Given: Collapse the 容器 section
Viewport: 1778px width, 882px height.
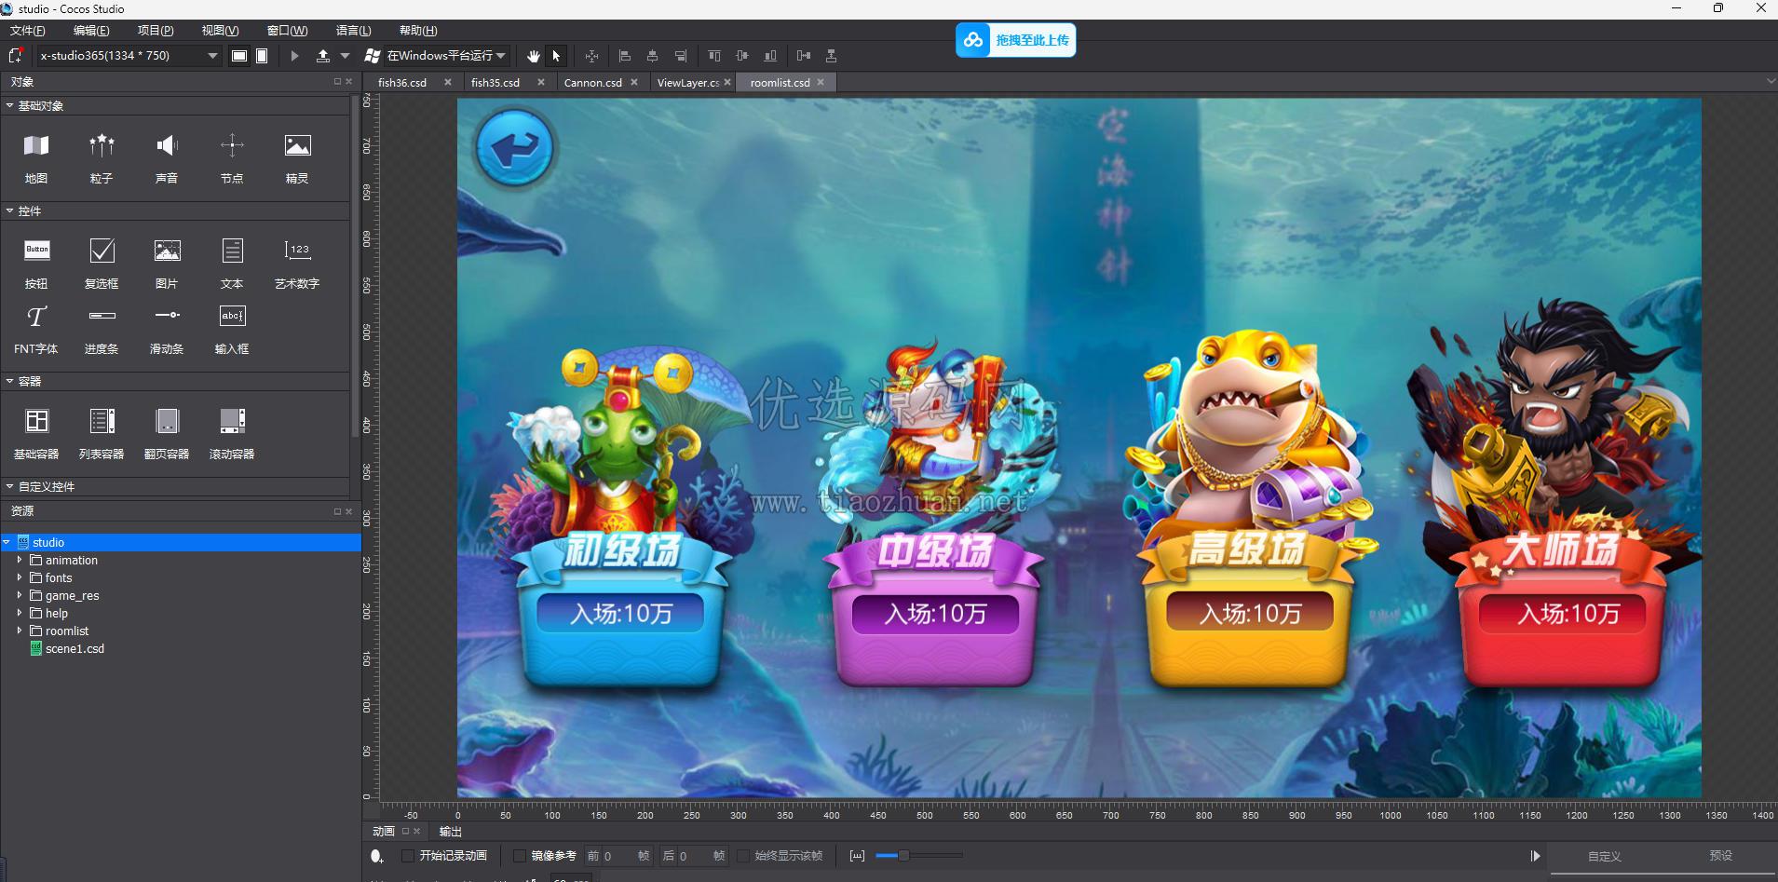Looking at the screenshot, I should [9, 381].
